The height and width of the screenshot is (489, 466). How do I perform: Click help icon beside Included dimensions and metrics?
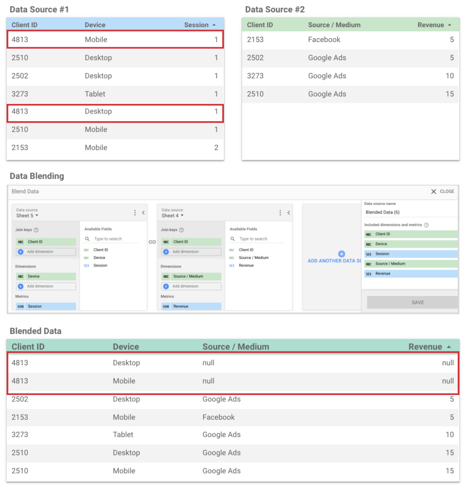click(426, 225)
